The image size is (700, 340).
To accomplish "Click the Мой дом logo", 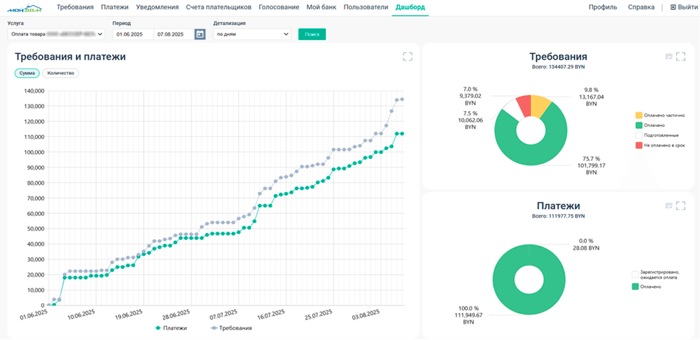I will [x=24, y=8].
